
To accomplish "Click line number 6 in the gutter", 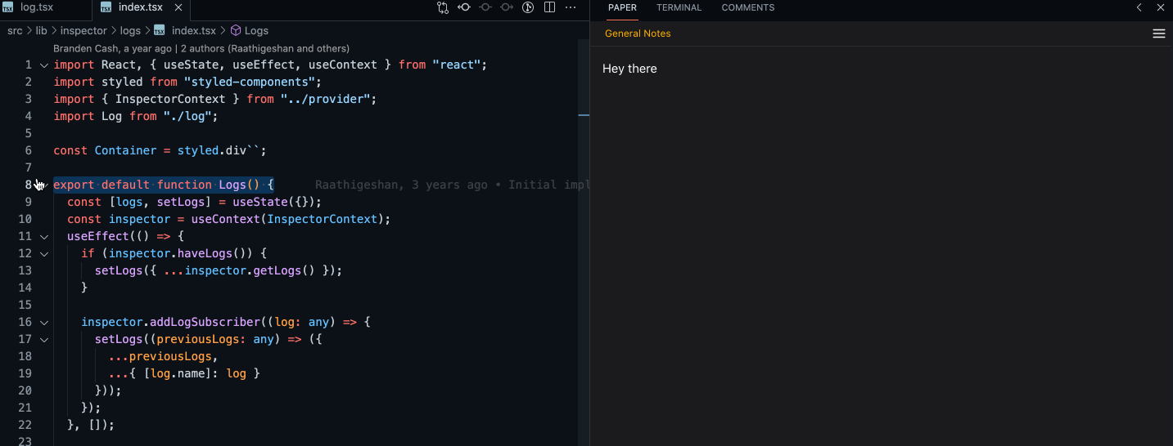I will click(28, 150).
